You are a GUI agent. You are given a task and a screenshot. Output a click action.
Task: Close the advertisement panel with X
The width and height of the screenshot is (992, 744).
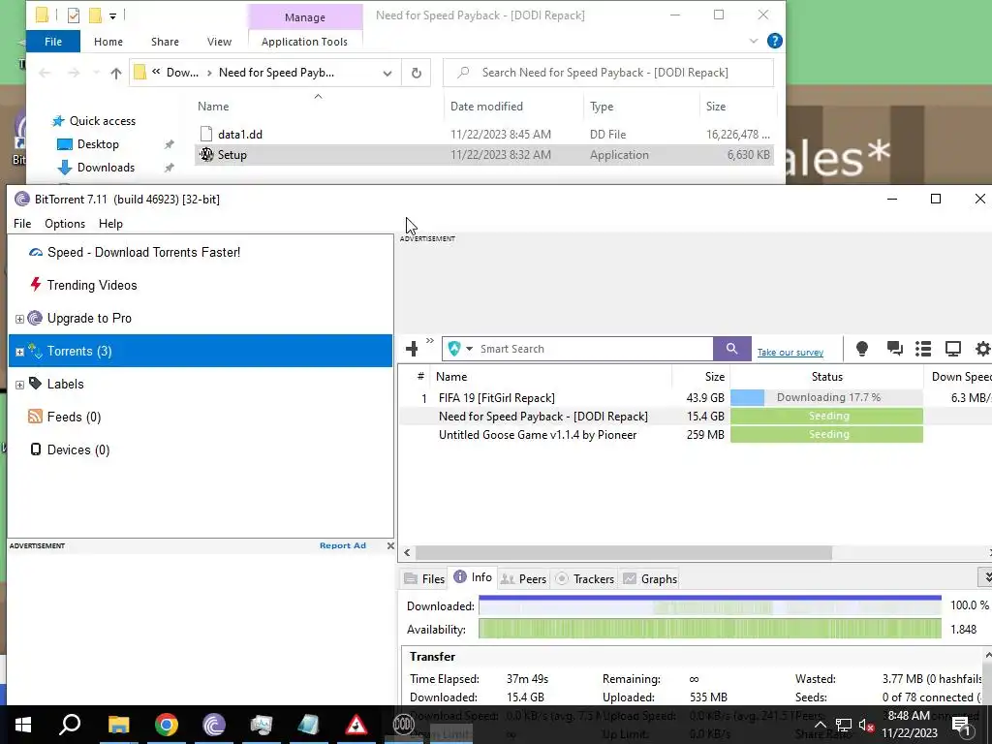[x=390, y=545]
